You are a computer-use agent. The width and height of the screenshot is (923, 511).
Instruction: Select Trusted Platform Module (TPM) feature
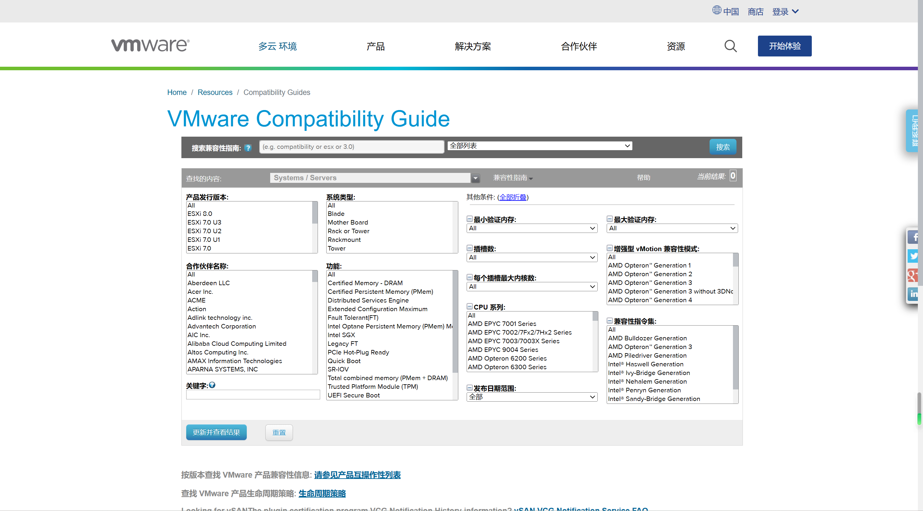click(x=389, y=387)
